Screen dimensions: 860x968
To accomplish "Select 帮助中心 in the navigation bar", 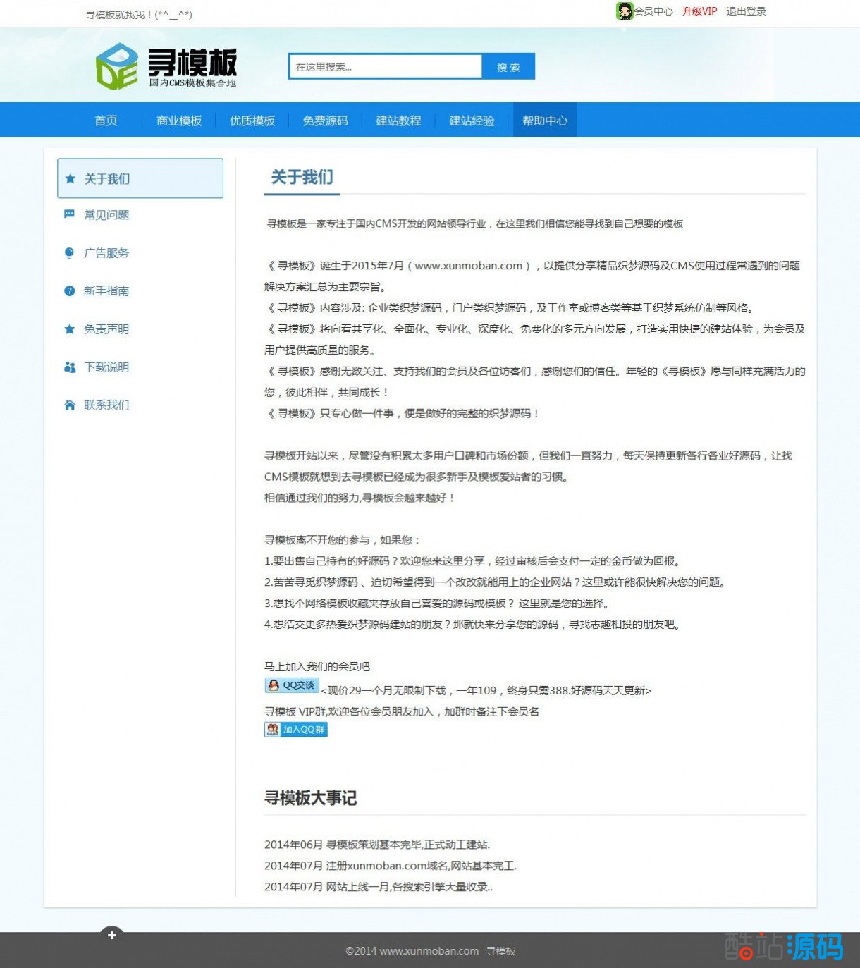I will [x=545, y=121].
